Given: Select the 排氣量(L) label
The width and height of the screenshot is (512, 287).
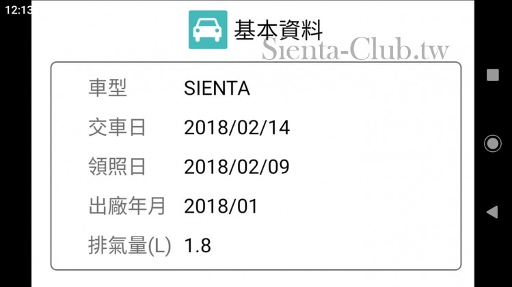Looking at the screenshot, I should [x=130, y=246].
